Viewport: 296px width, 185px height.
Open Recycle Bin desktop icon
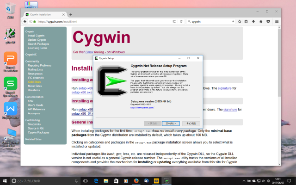[10, 10]
